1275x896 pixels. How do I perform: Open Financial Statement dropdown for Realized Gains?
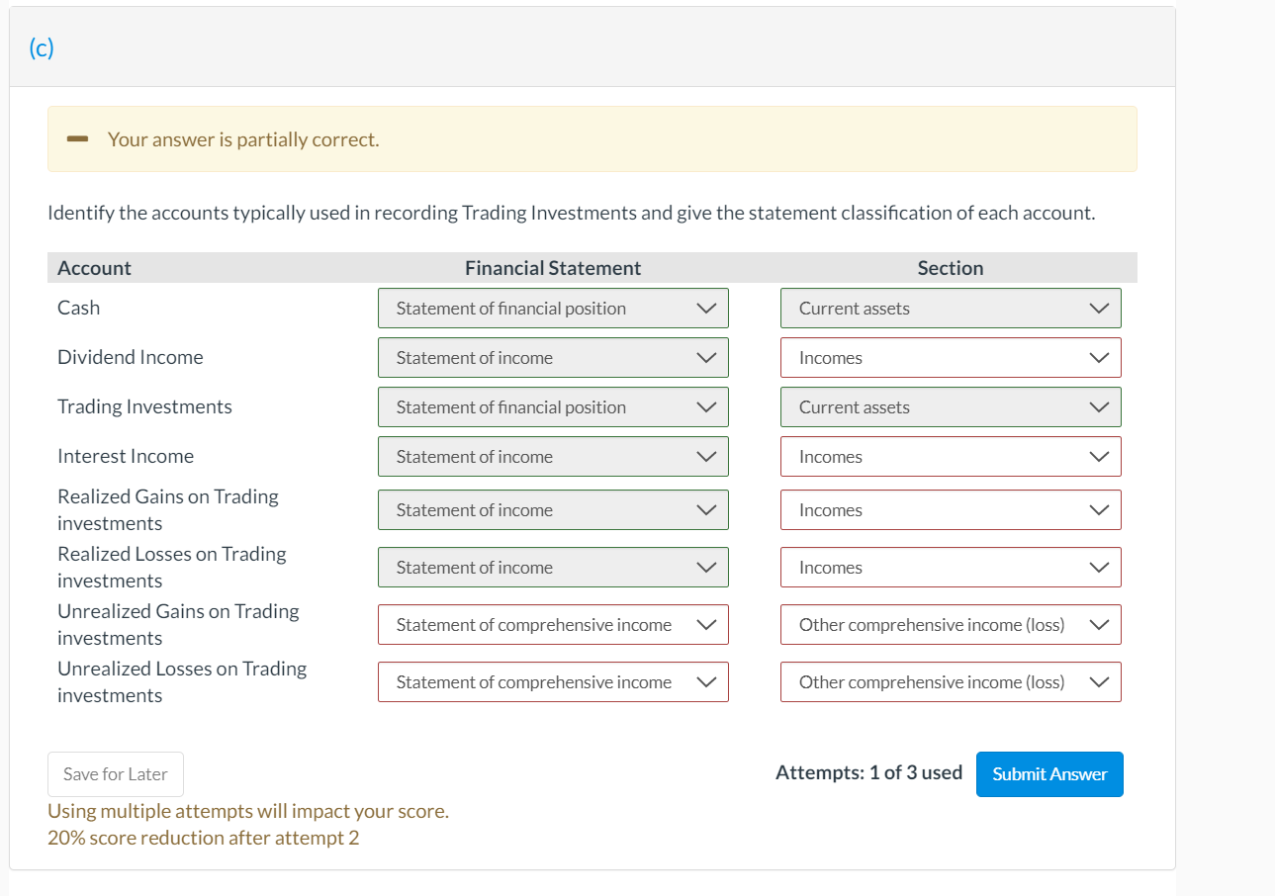point(553,509)
